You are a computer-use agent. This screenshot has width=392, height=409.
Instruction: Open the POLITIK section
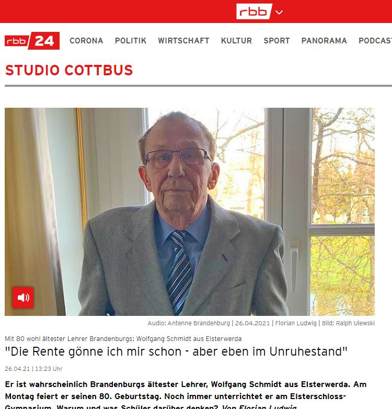(x=131, y=41)
